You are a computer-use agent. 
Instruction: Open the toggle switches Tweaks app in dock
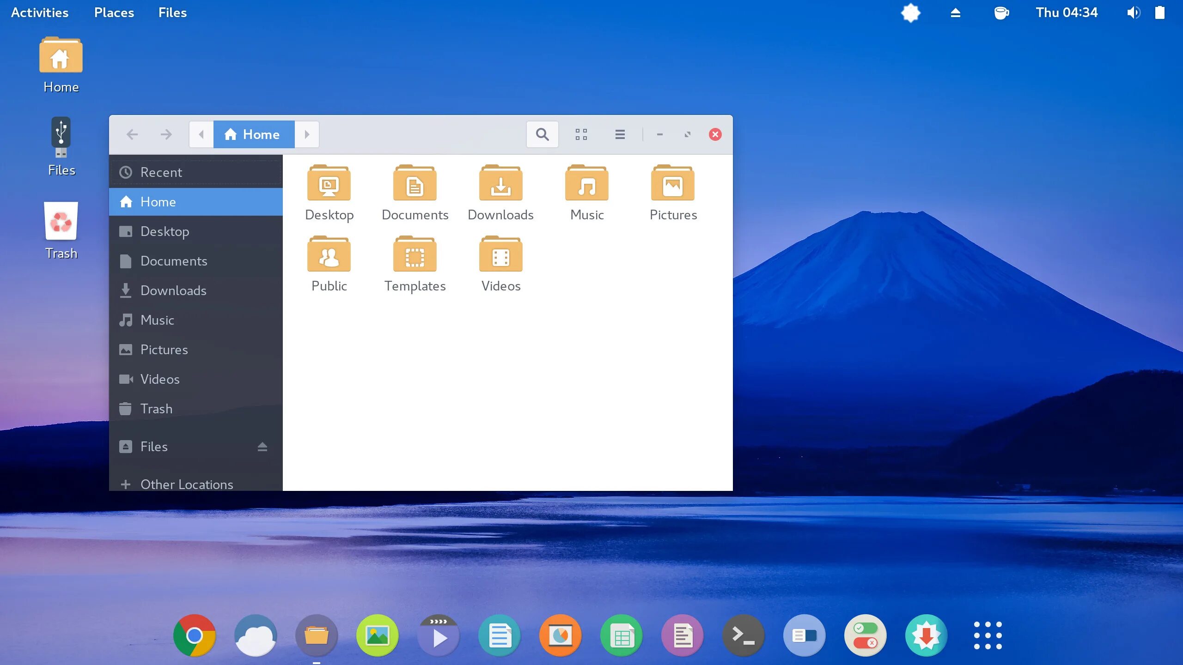(865, 635)
